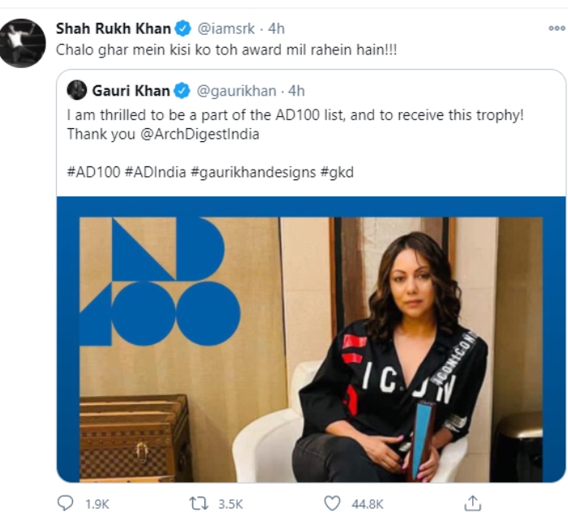Open the #AD100 hashtag
This screenshot has width=568, height=521.
93,173
